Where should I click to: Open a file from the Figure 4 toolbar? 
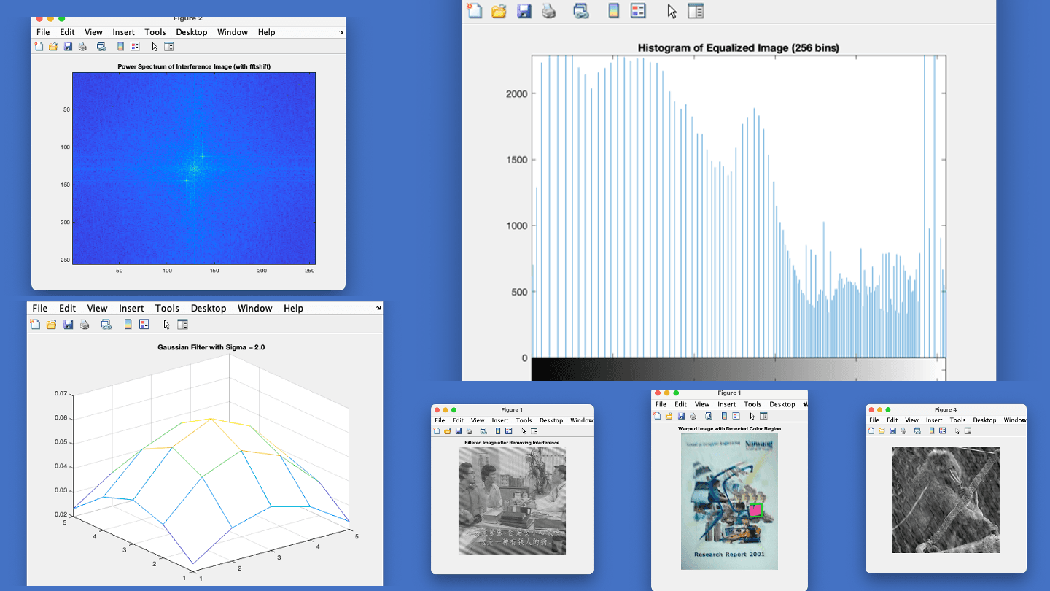tap(881, 430)
